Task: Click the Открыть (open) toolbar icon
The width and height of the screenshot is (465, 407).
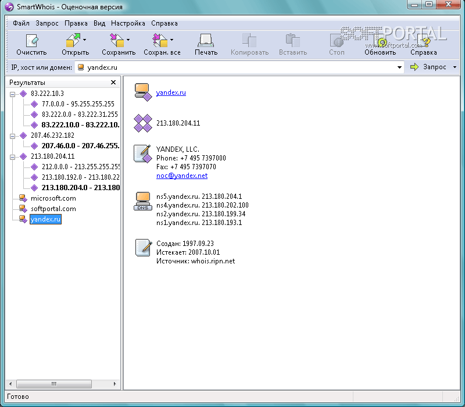Action: [x=73, y=40]
